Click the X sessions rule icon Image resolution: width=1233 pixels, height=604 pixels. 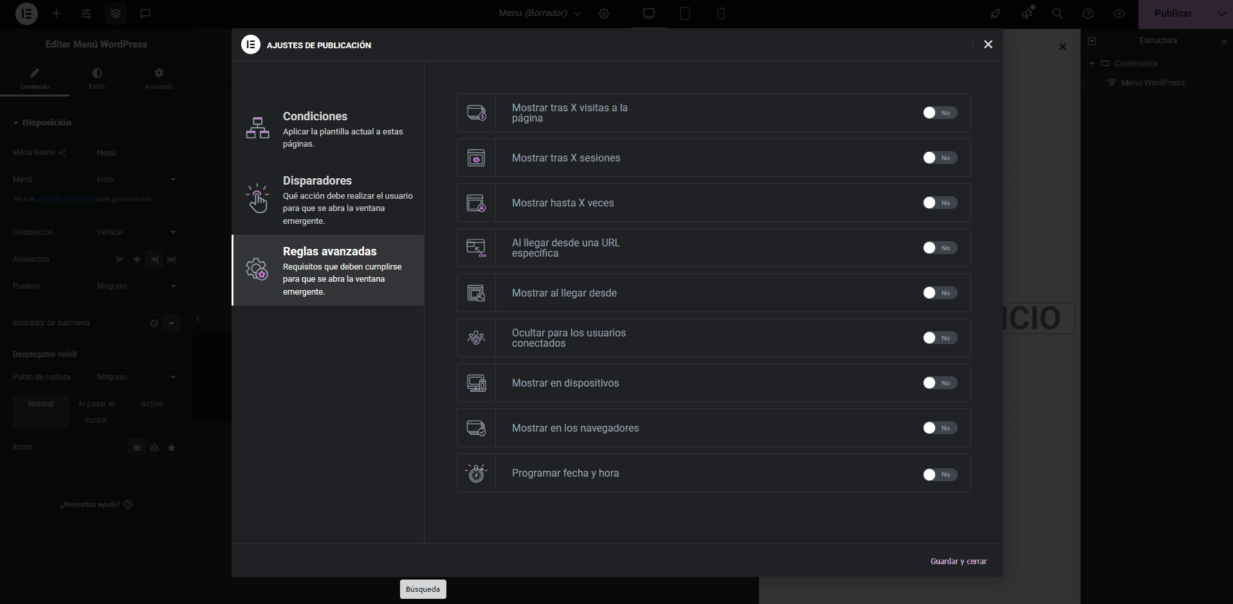(477, 158)
